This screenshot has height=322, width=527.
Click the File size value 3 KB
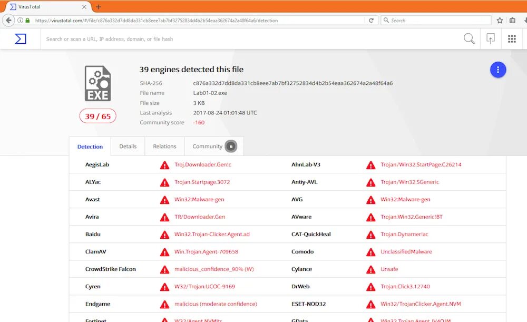[x=199, y=103]
